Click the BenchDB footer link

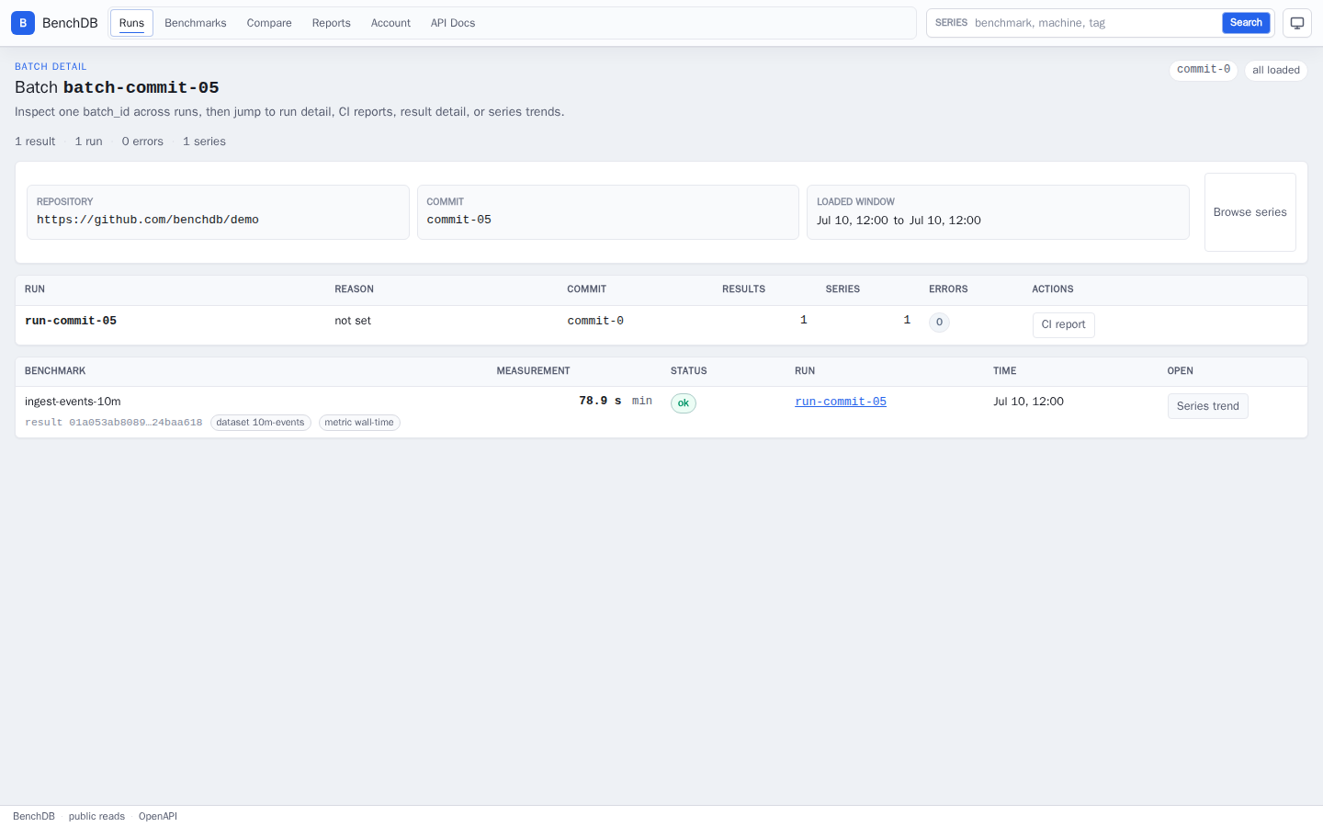pos(34,816)
